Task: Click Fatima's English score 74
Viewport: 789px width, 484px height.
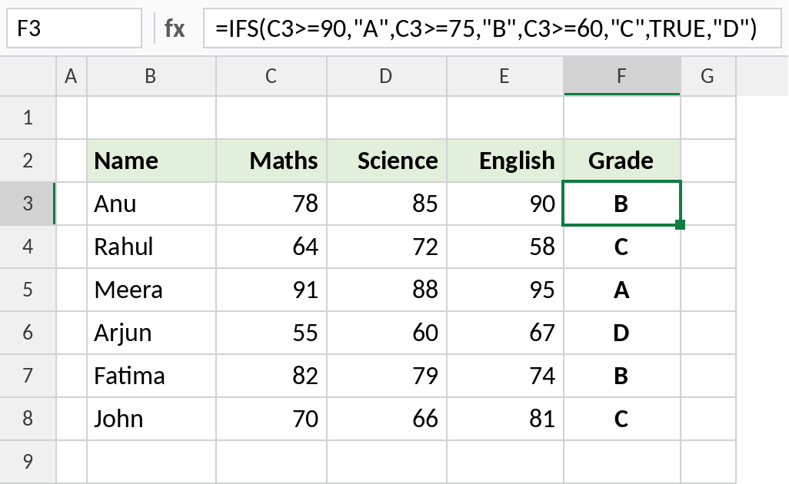Action: (x=504, y=376)
